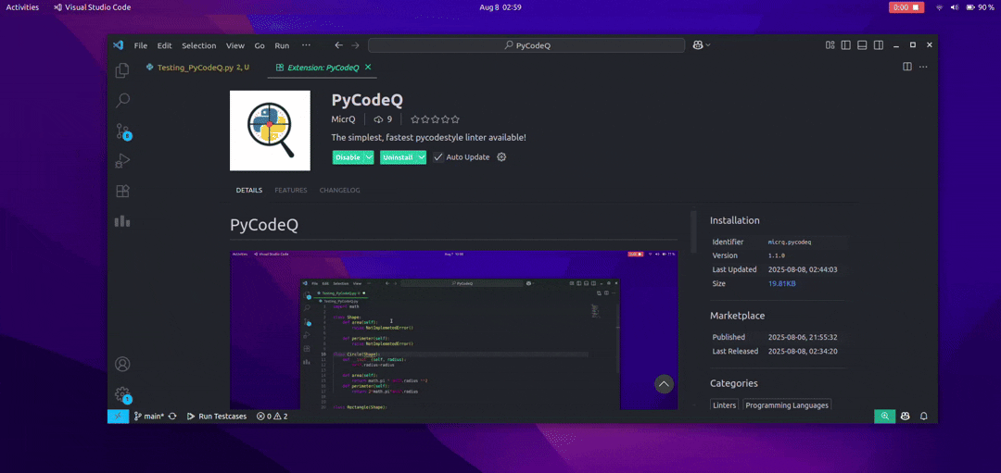Click the zoom magnifier icon in status bar
This screenshot has height=473, width=1001.
point(885,417)
